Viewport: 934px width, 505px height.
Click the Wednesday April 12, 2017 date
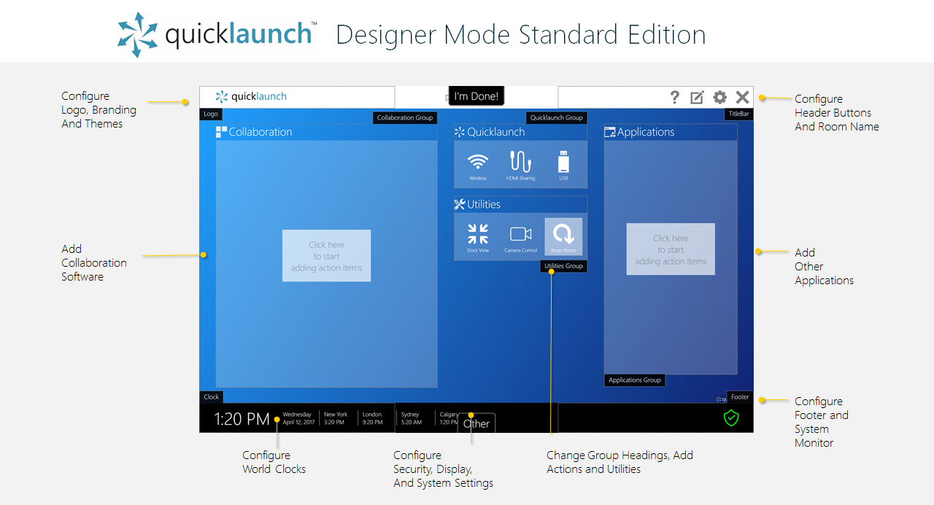pyautogui.click(x=298, y=418)
